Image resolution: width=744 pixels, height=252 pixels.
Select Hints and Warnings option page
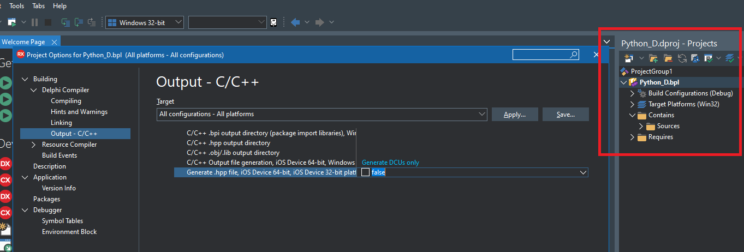pyautogui.click(x=79, y=112)
